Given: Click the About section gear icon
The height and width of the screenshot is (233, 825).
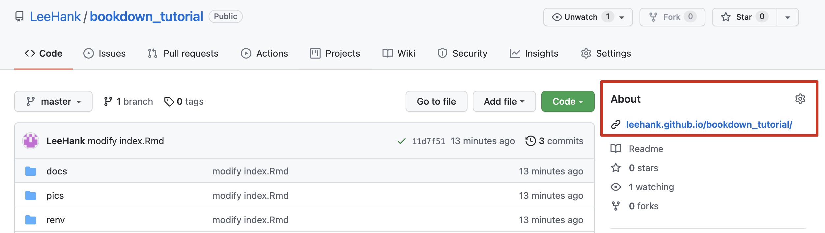Looking at the screenshot, I should 800,99.
